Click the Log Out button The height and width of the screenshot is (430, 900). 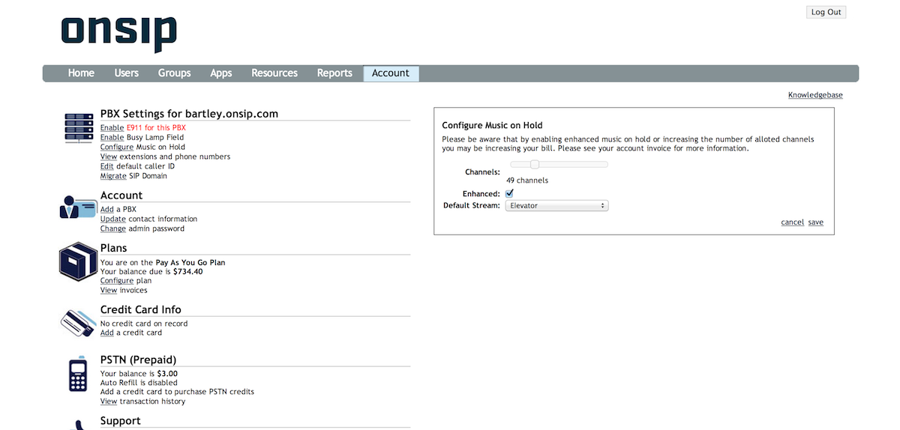(826, 12)
